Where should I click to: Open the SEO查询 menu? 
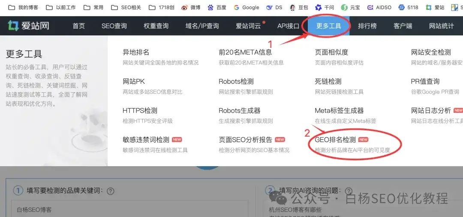click(114, 26)
